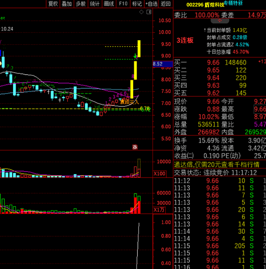Select the 多股 multi-stock view
Viewport: 266px width, 269px height.
coord(81,4)
